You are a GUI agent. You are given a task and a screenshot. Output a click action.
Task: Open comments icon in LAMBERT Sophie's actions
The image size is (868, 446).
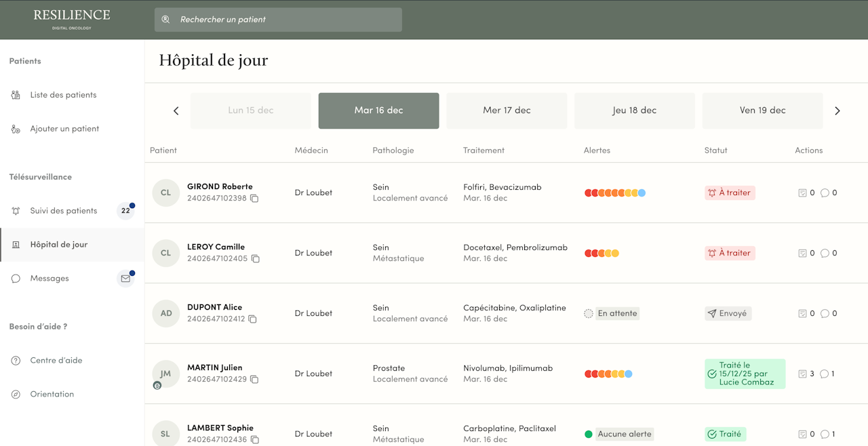(825, 434)
